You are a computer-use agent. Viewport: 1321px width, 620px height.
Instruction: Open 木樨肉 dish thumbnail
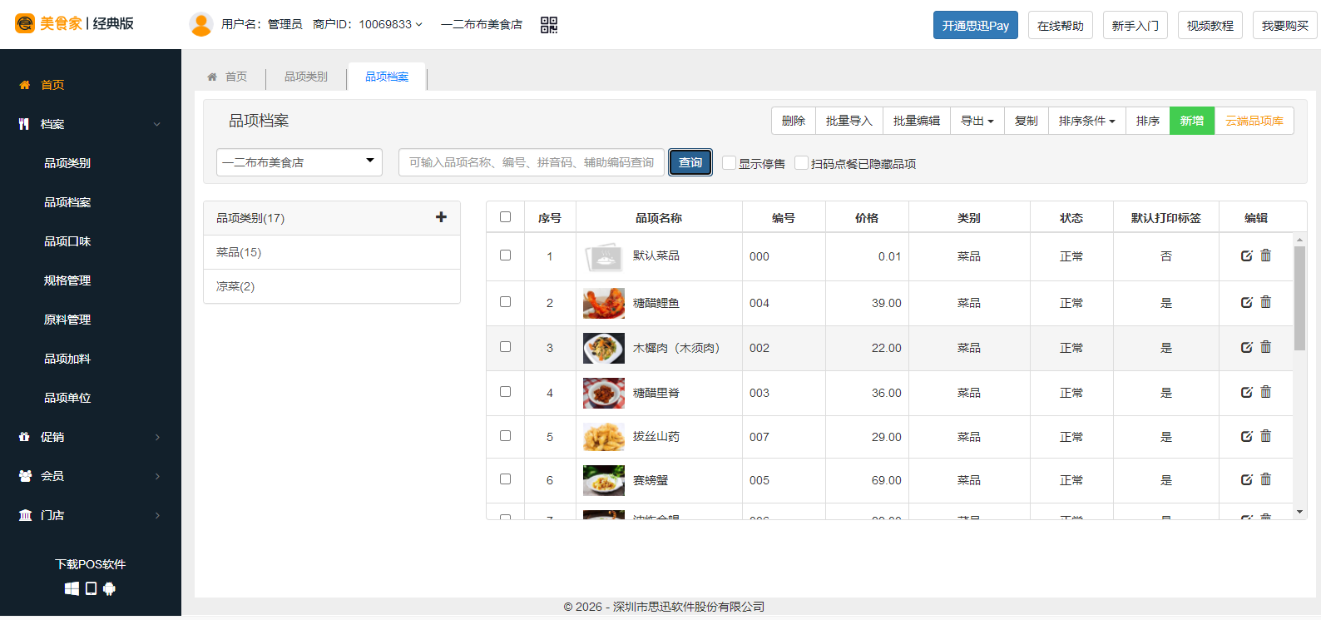pyautogui.click(x=604, y=348)
